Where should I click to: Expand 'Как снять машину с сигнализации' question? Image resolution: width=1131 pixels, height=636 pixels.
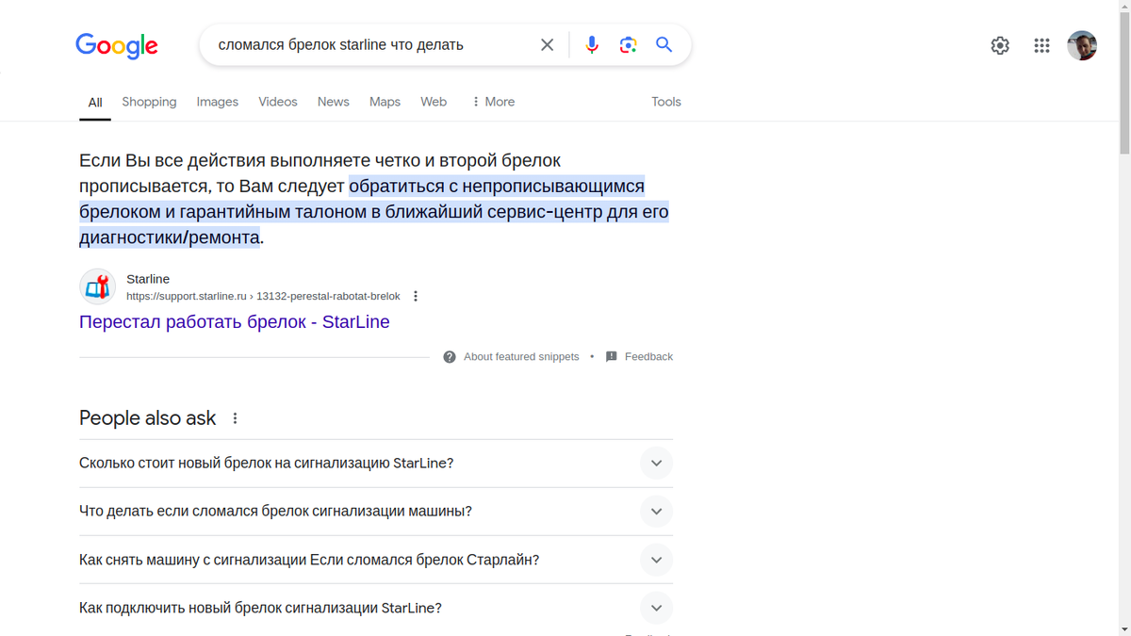[x=376, y=560]
